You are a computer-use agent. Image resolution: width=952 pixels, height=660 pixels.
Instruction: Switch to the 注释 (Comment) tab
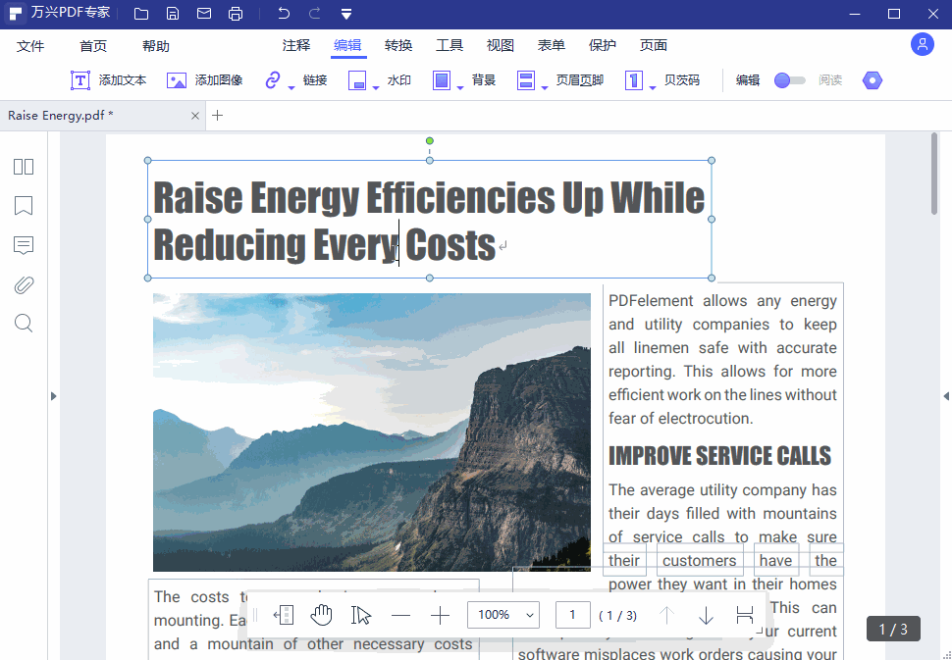pyautogui.click(x=296, y=45)
